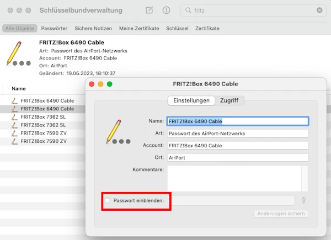The image size is (331, 240).
Task: Show the Schlüssel category
Action: coord(177,28)
